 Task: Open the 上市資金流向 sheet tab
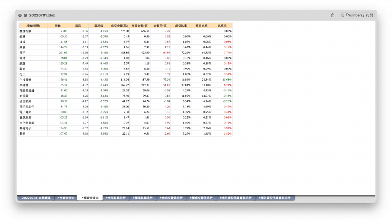(65, 198)
